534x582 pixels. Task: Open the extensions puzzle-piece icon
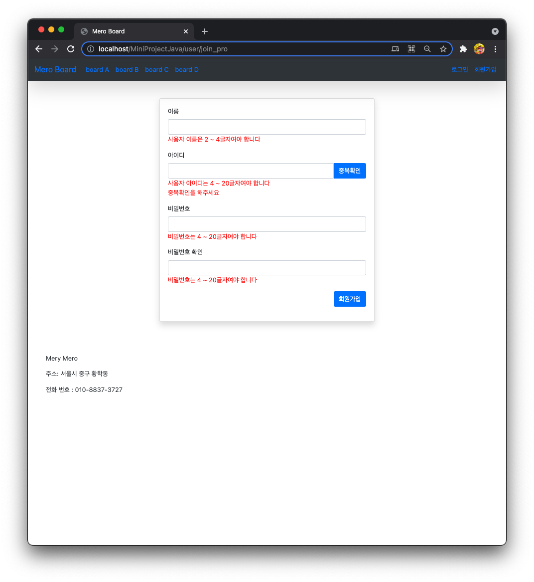click(463, 49)
